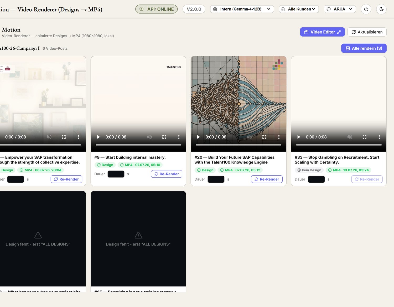Click warning icon on #65 Recruiting card

(138, 235)
